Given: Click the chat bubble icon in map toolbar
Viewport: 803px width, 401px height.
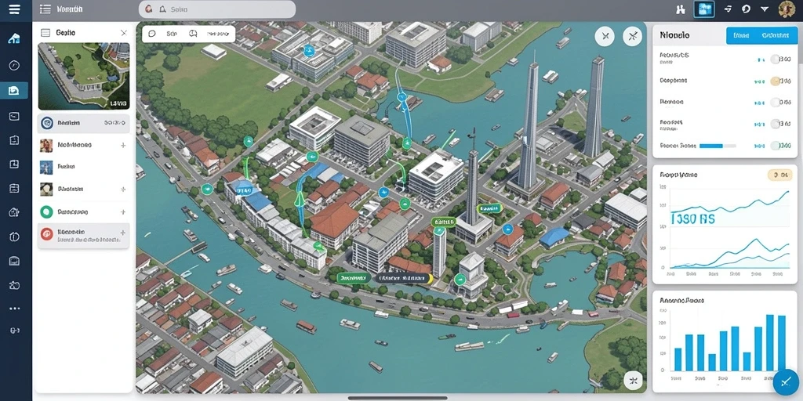Looking at the screenshot, I should [x=151, y=34].
